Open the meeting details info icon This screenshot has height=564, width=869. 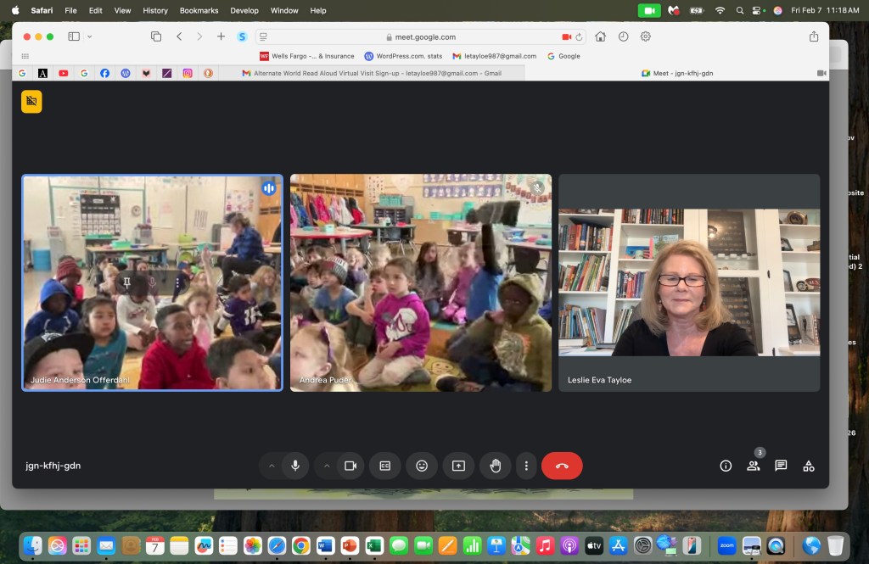click(x=726, y=466)
